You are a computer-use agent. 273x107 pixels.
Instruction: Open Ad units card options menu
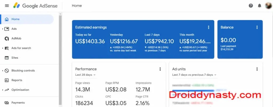[x=257, y=69]
